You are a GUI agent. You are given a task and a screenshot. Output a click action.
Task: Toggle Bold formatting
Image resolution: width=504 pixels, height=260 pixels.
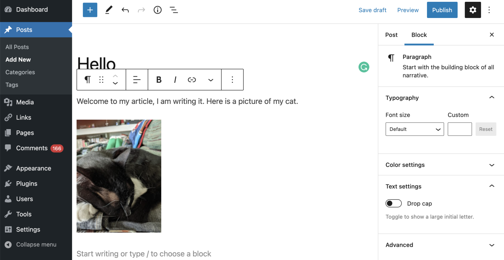[x=159, y=79]
